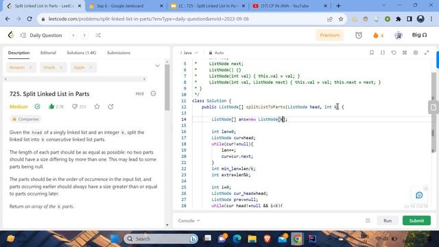439x247 pixels.
Task: Click the Big Ω font size control
Action: pos(419,35)
